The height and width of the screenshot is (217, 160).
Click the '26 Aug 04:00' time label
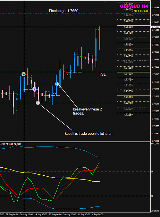point(12,215)
